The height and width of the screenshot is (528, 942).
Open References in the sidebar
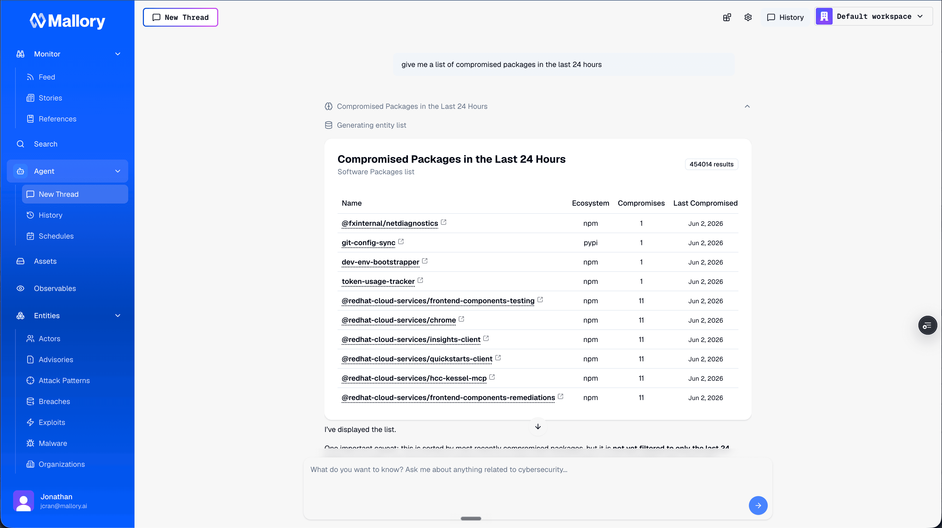(75, 119)
